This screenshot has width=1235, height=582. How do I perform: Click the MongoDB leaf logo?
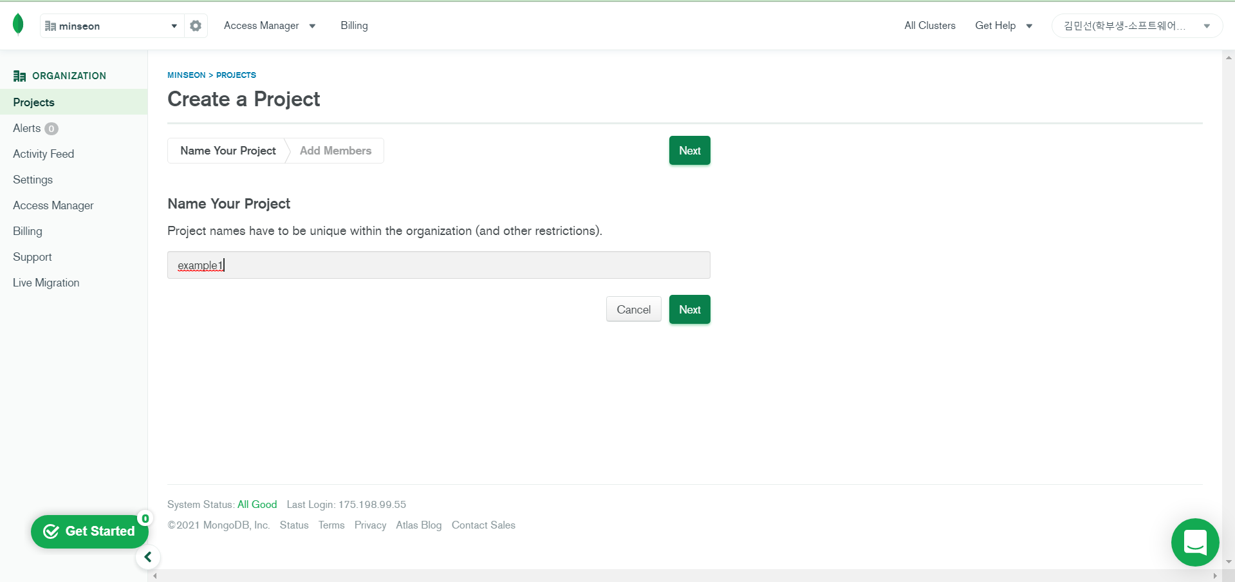click(x=18, y=24)
